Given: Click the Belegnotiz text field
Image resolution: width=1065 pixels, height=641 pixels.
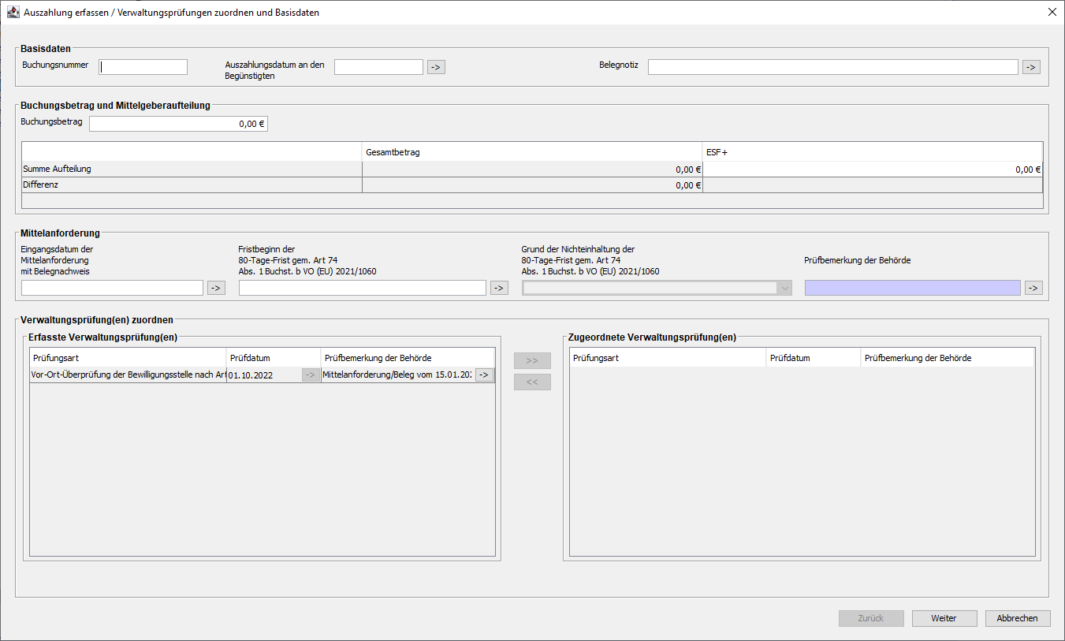Looking at the screenshot, I should (x=832, y=67).
